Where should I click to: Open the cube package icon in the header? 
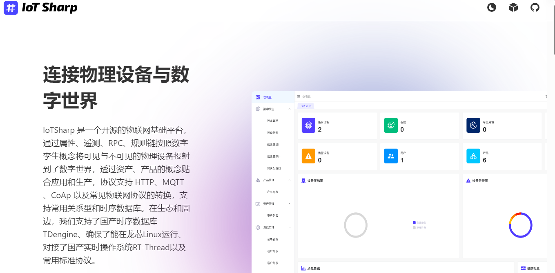point(513,7)
